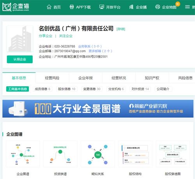Click the 前瞻产业研究院 logo on banner
Viewport: 195px width, 179px height.
148,106
